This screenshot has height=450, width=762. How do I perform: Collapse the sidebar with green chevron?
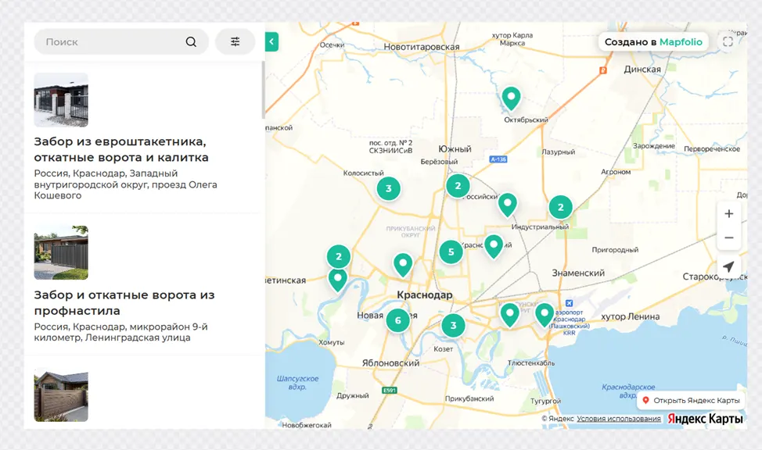pyautogui.click(x=271, y=41)
